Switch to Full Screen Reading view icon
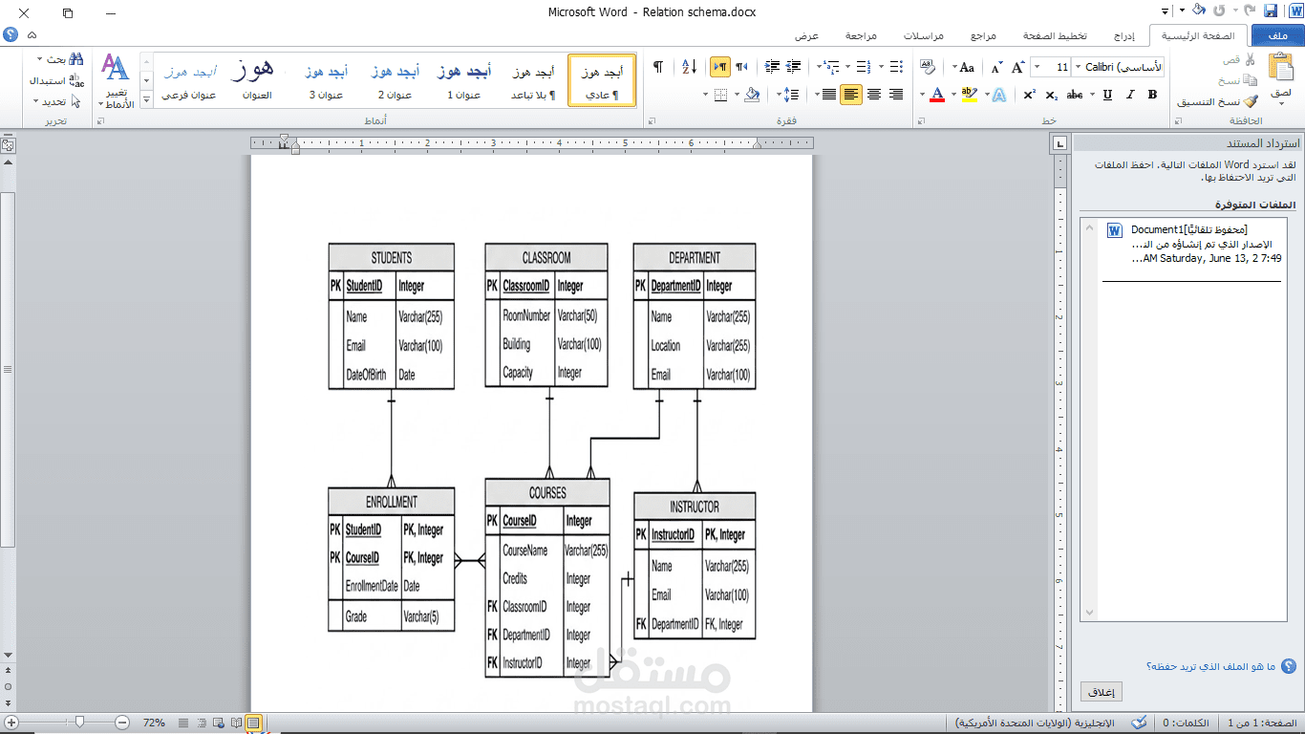The image size is (1305, 734). click(236, 723)
